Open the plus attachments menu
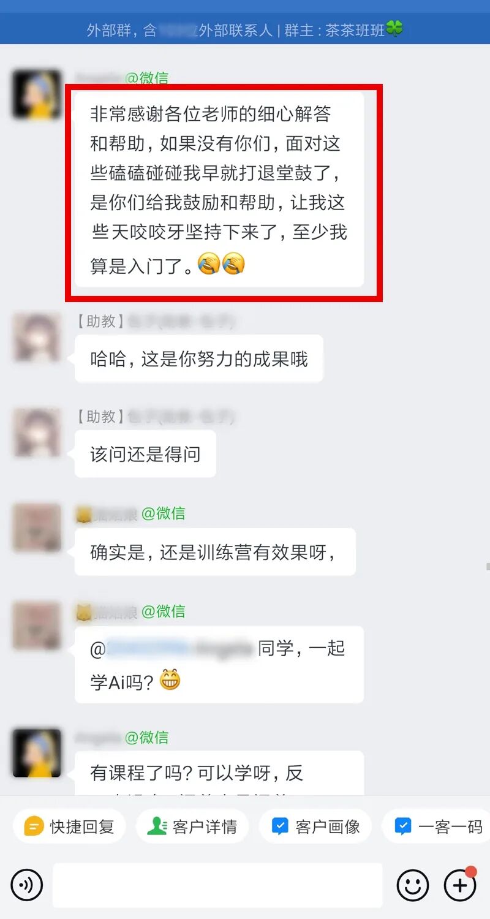 (x=460, y=885)
